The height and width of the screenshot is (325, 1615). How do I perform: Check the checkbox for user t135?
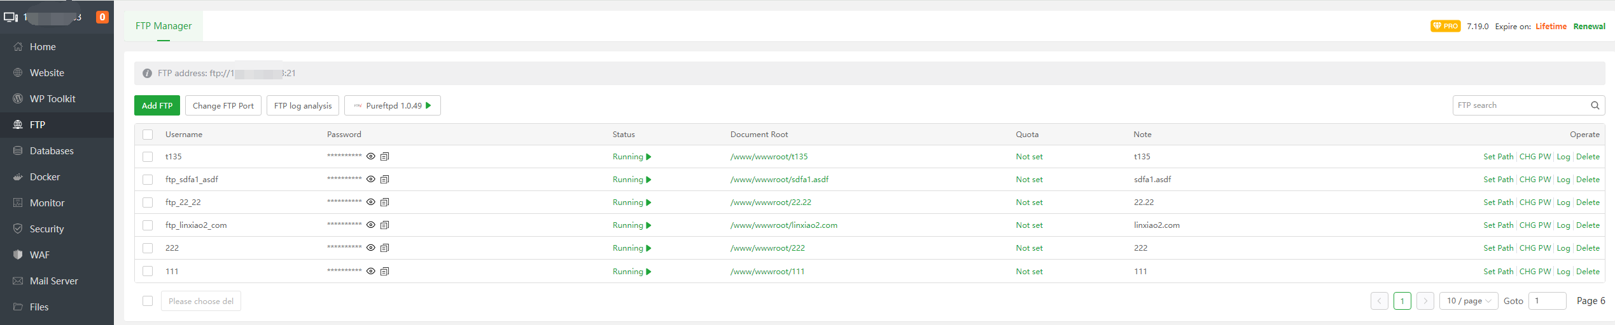tap(148, 157)
